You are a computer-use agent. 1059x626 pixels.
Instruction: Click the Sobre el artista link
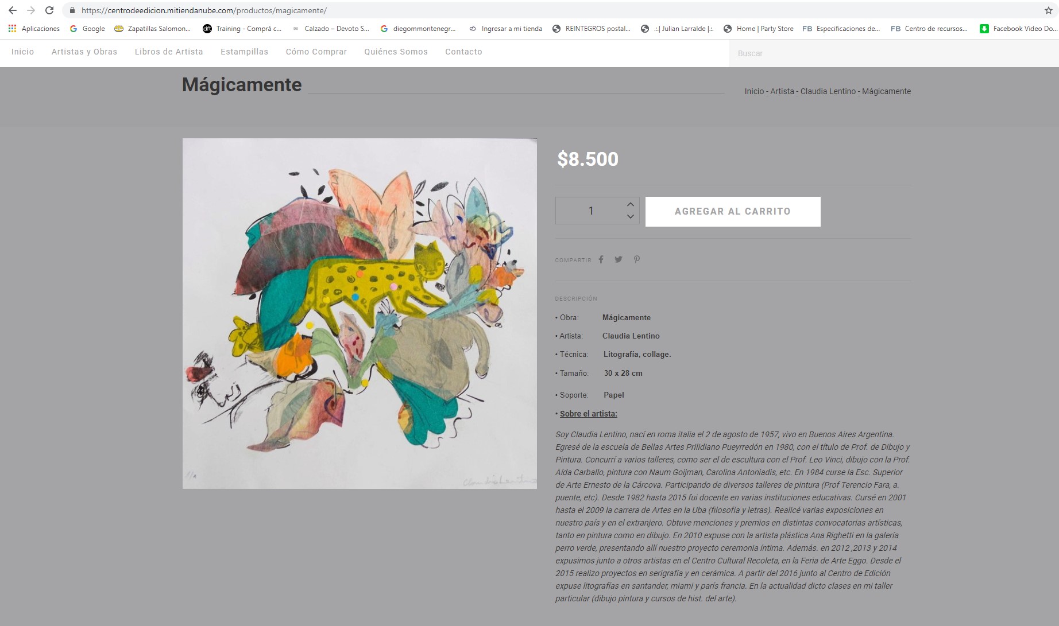(x=589, y=414)
